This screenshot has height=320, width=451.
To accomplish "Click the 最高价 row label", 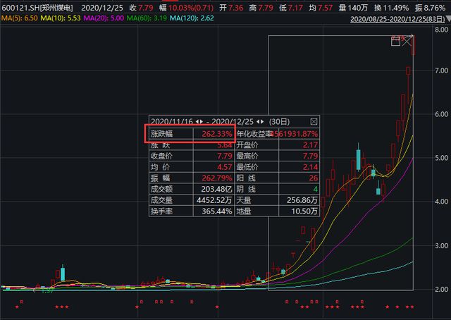I will click(247, 156).
